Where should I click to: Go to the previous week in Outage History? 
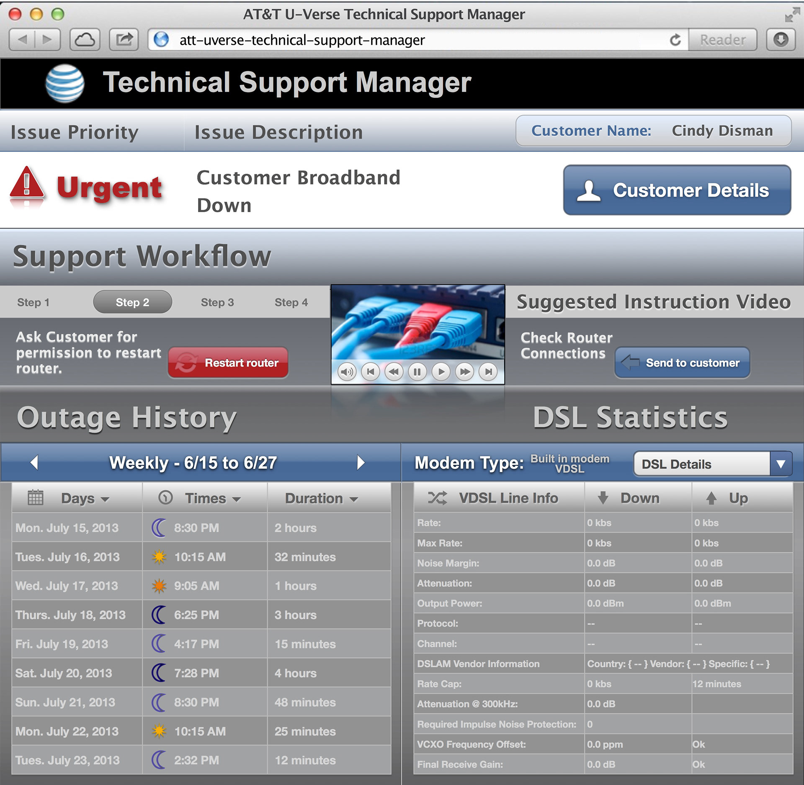pos(34,463)
